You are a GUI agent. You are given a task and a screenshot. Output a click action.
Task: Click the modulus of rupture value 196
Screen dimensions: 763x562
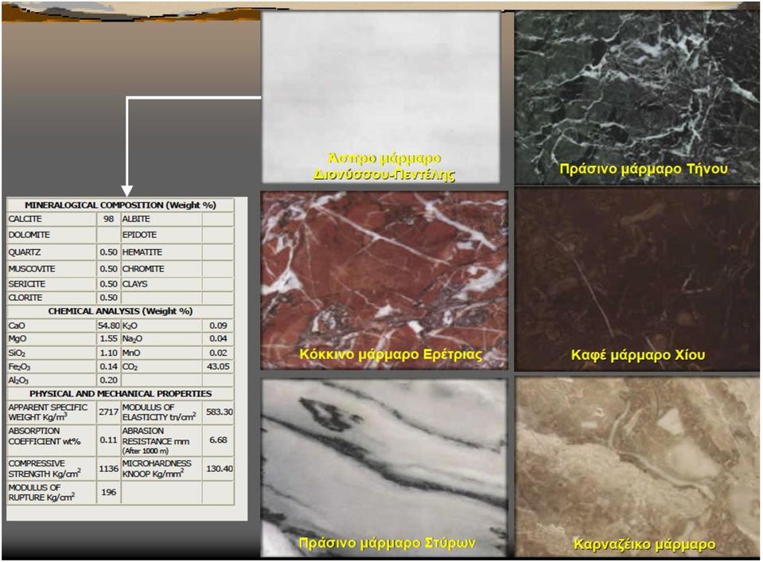point(108,492)
